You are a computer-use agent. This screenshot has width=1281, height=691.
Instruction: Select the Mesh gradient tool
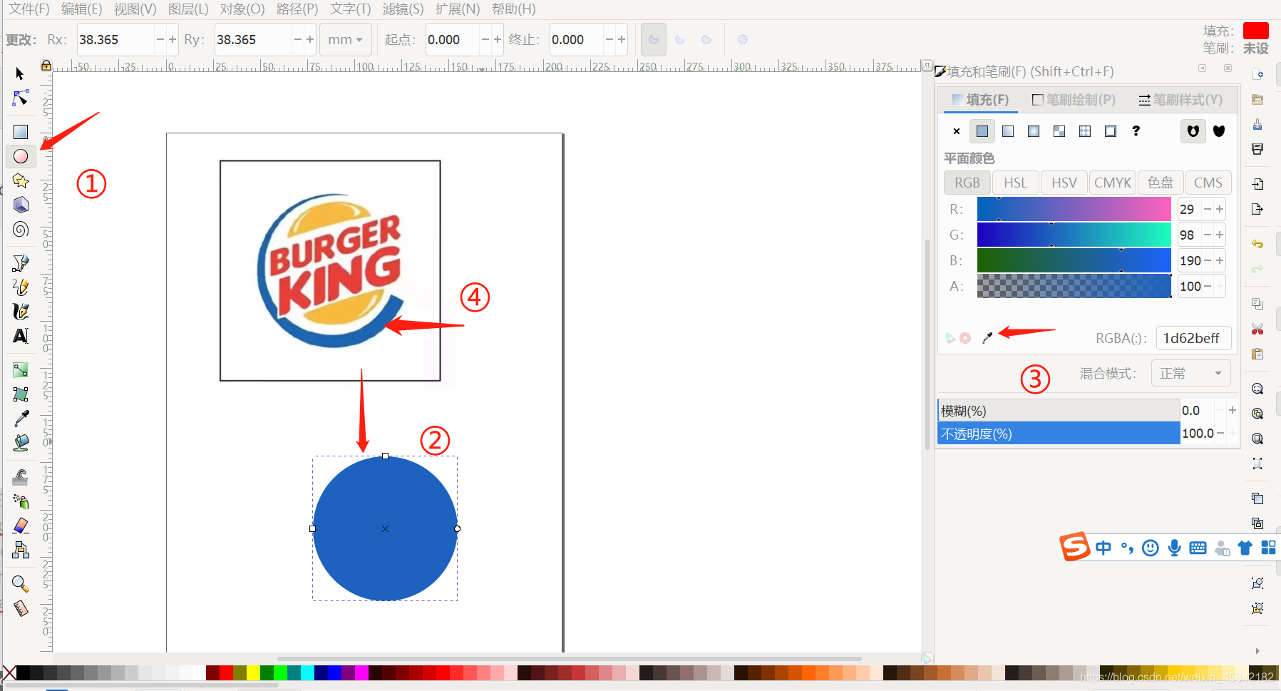tap(21, 394)
